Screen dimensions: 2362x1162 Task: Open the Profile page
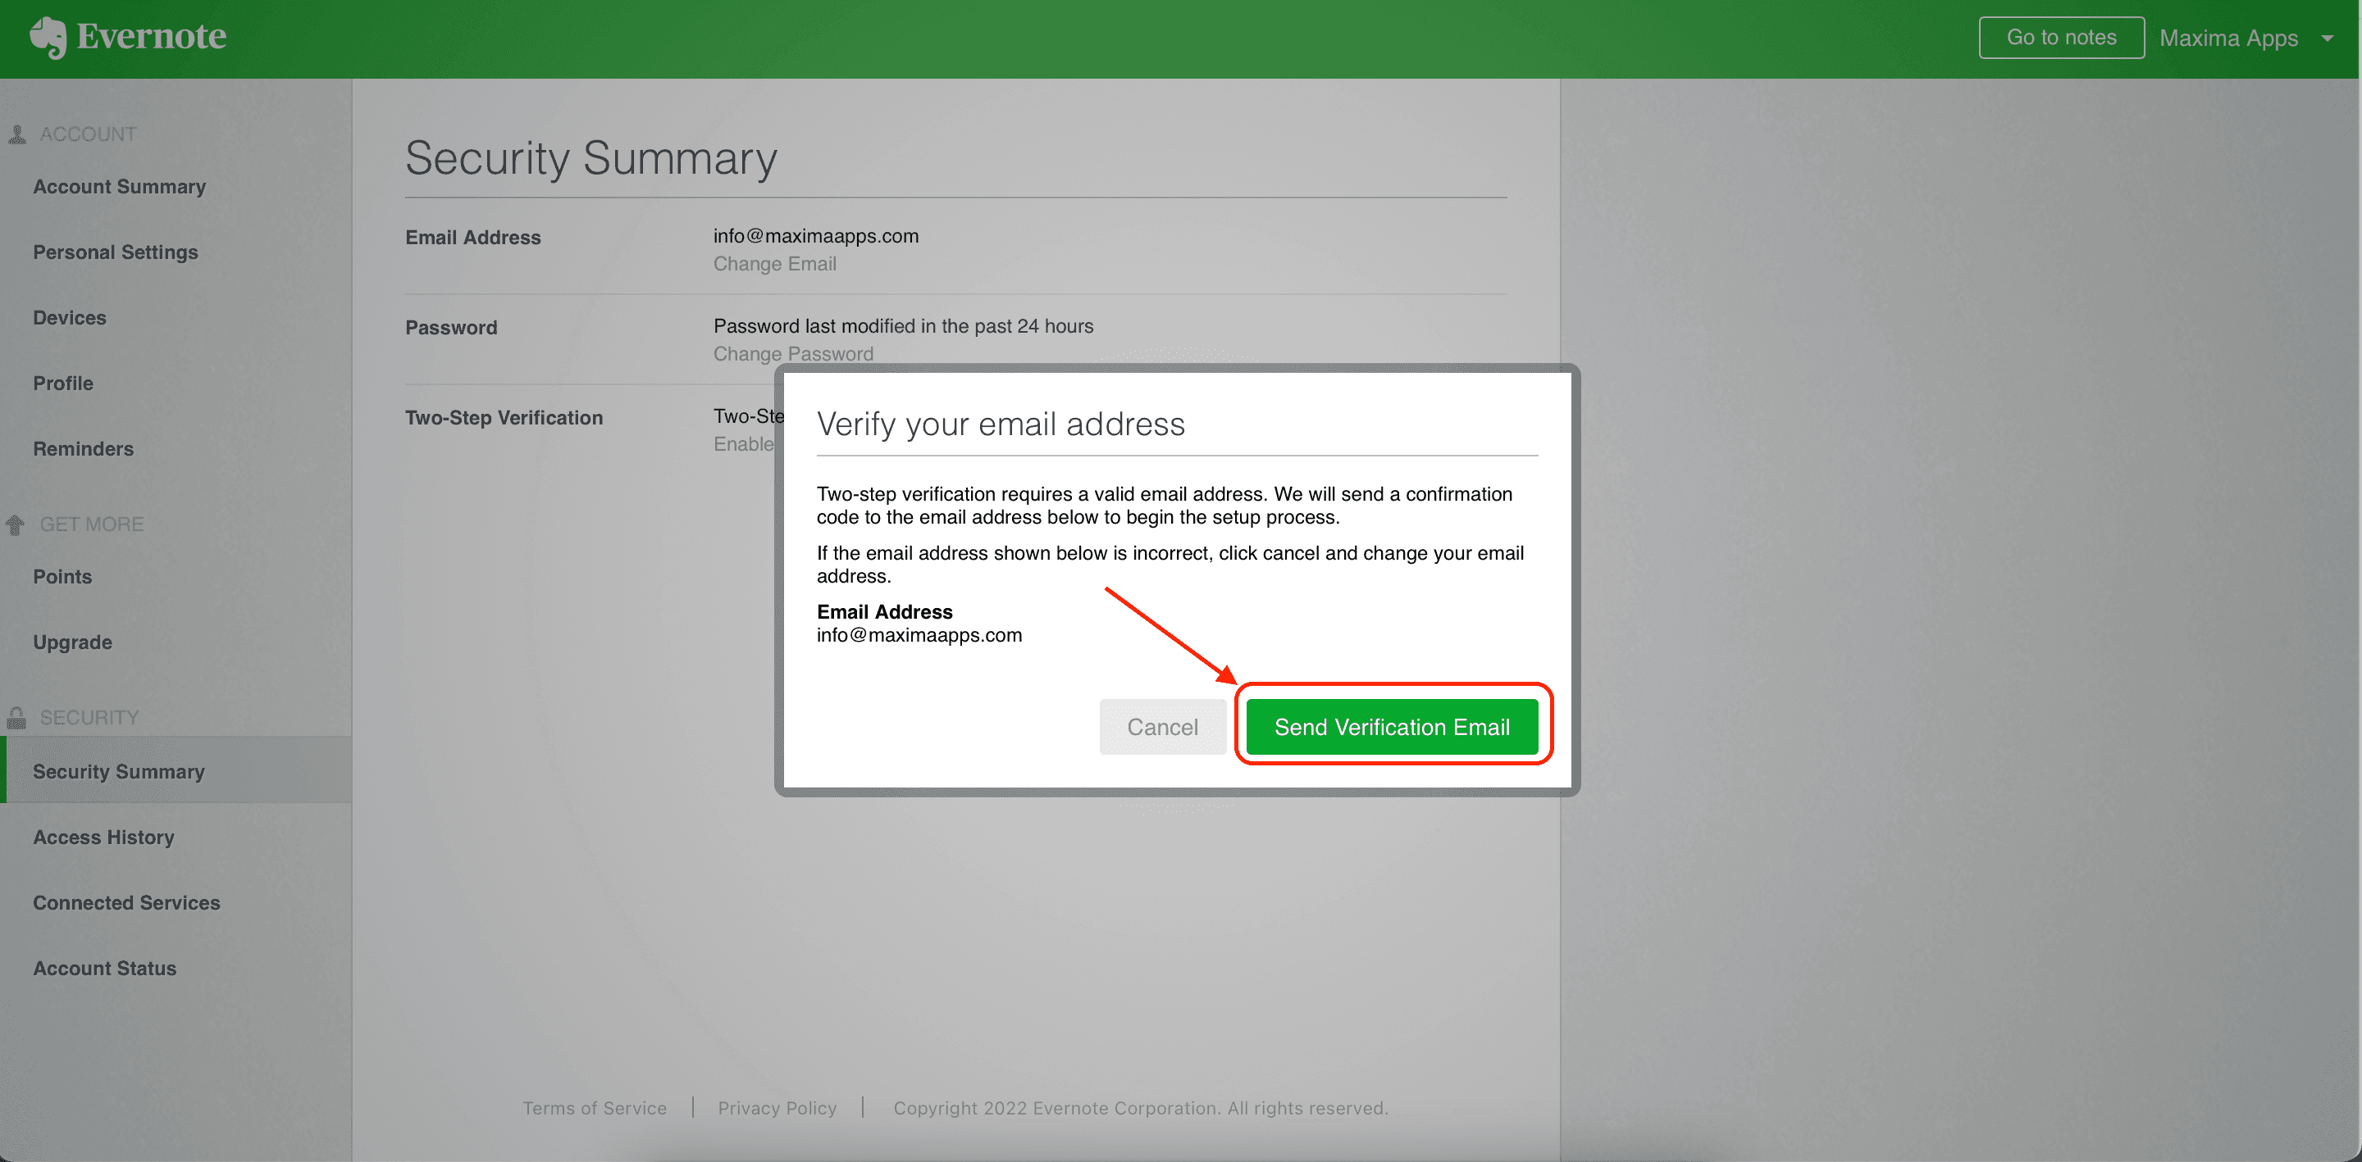click(63, 383)
